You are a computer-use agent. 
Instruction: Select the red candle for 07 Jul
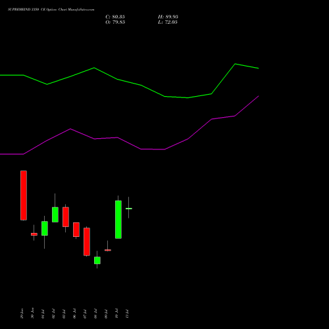pos(87,241)
